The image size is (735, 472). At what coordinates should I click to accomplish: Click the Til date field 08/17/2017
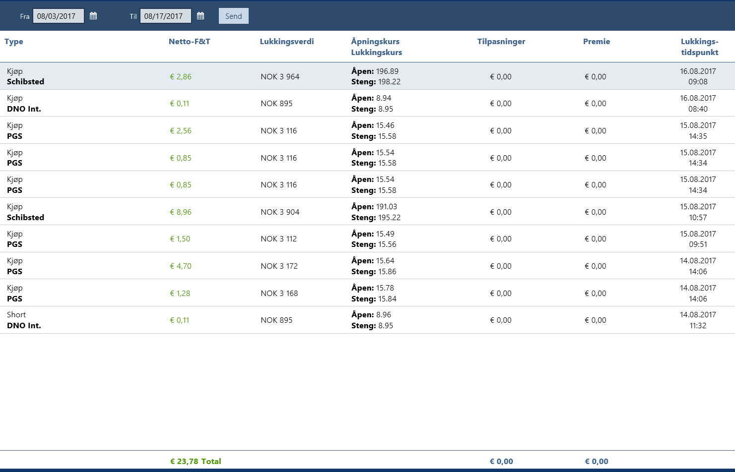click(166, 16)
